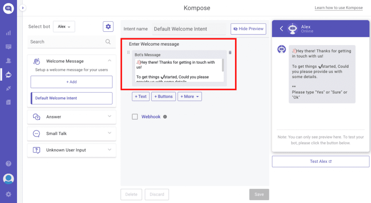Open the analytics bar chart icon
The image size is (371, 203).
pyautogui.click(x=8, y=33)
